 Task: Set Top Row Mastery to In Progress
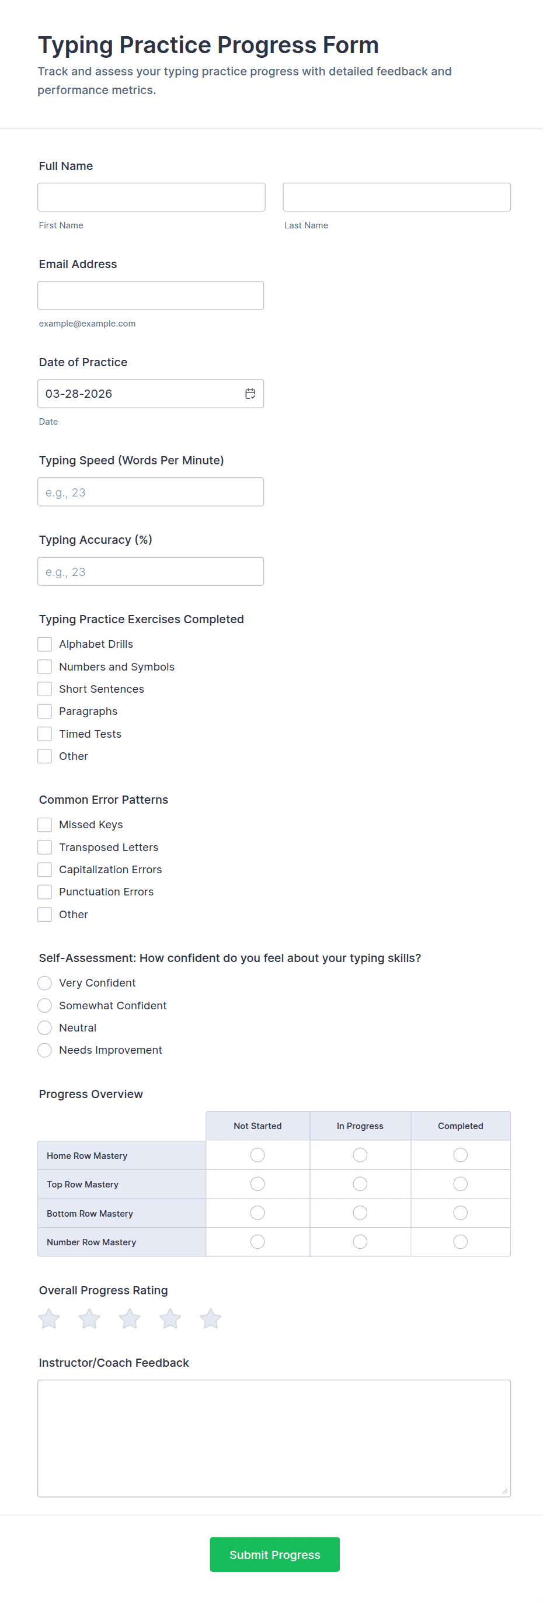pyautogui.click(x=360, y=1184)
